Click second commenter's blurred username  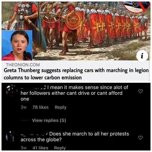click(x=34, y=134)
